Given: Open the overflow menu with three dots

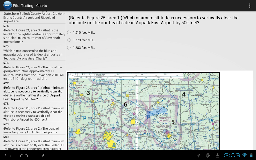Looking at the screenshot, I should pos(250,5).
